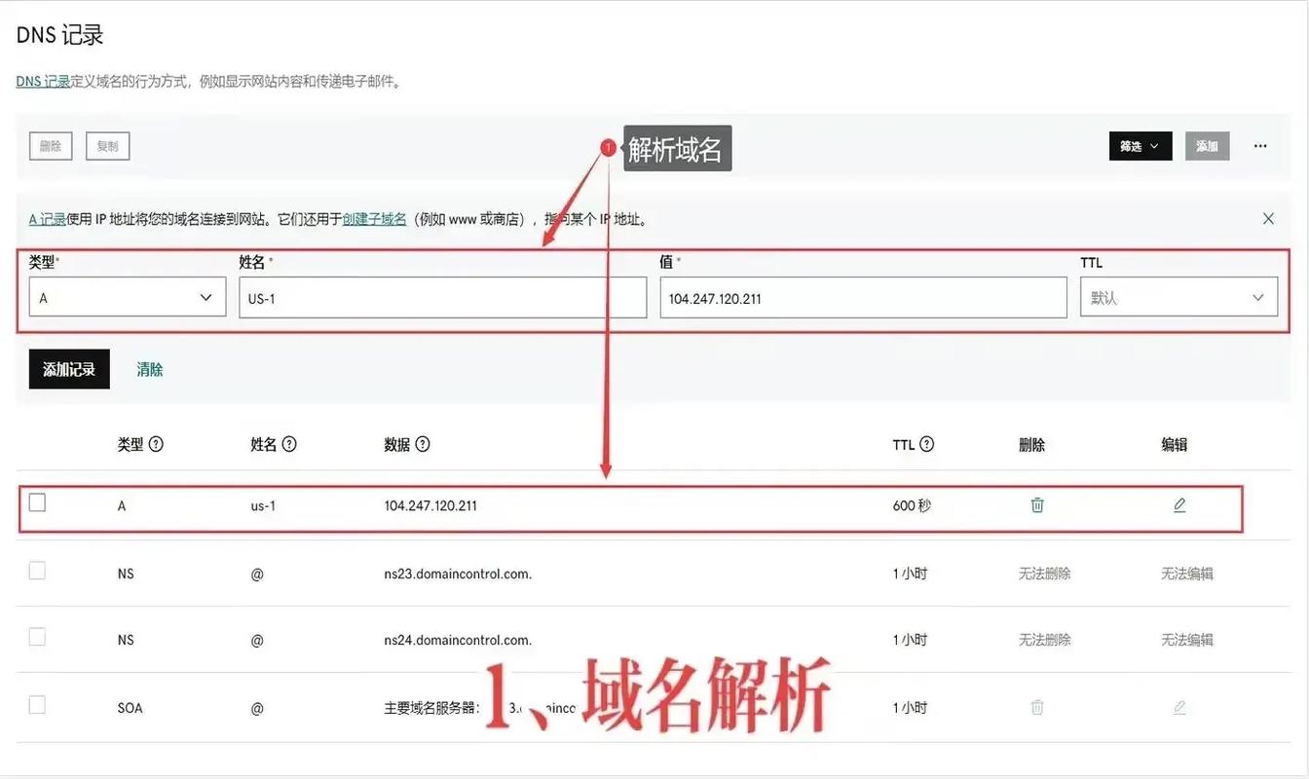
Task: Click the help icon next to 数据 header
Action: (x=423, y=444)
